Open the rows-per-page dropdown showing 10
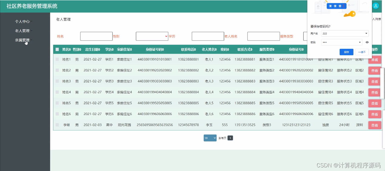The image size is (385, 171). point(210,138)
